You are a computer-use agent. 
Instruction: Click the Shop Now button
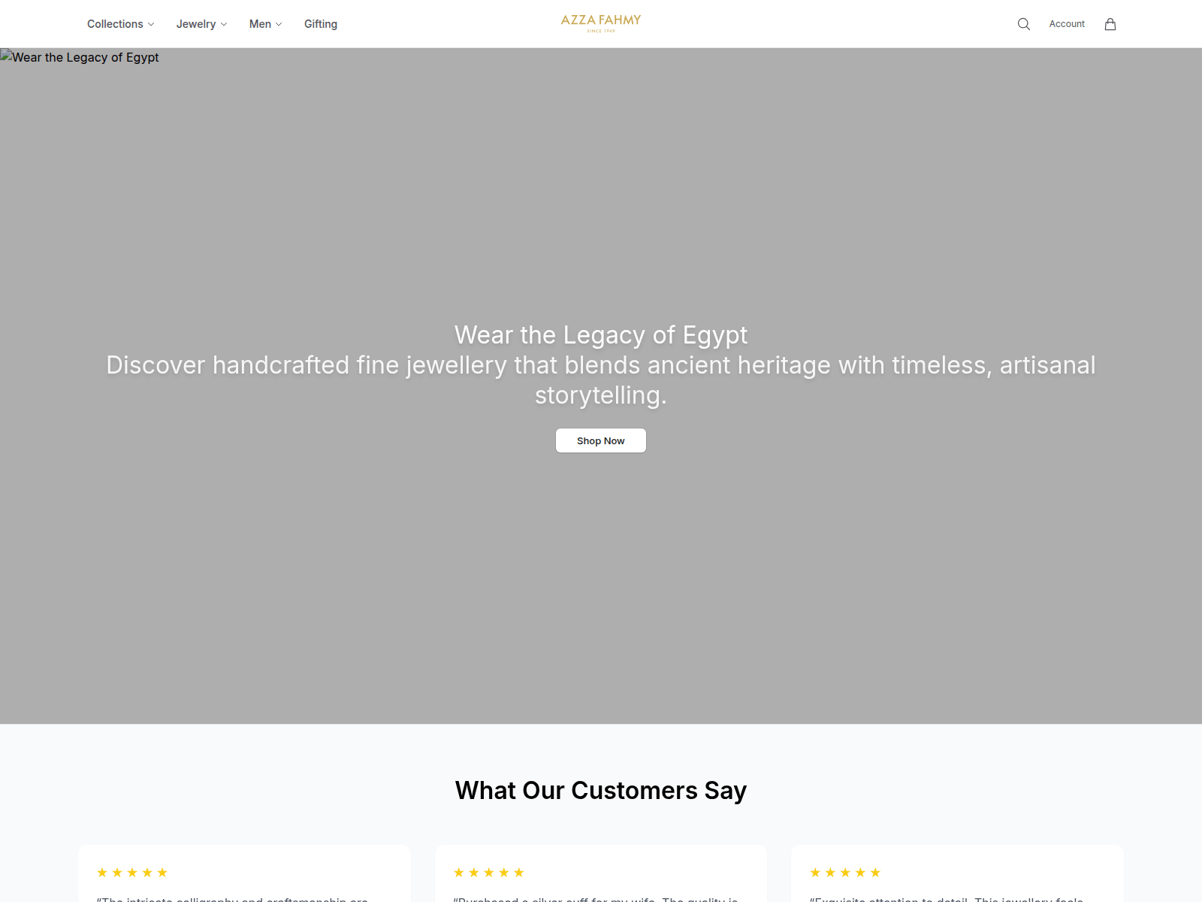[x=601, y=440]
